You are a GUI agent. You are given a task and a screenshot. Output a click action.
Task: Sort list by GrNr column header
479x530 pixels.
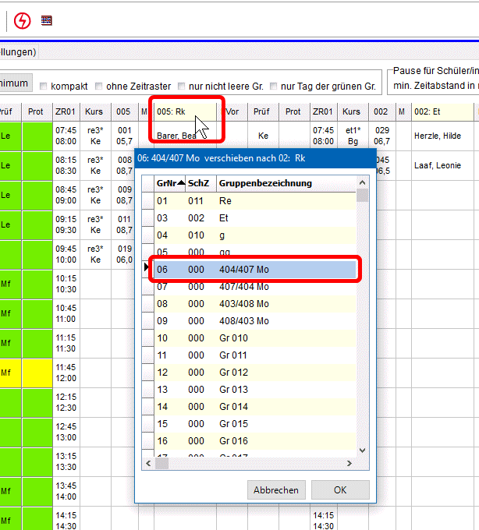pyautogui.click(x=169, y=183)
